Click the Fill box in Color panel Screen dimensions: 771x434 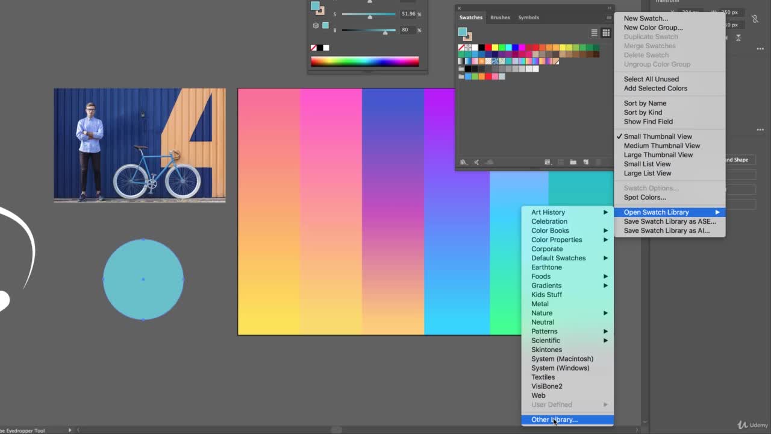[314, 6]
